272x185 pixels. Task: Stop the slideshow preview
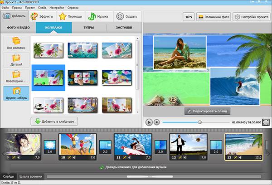(x=157, y=122)
